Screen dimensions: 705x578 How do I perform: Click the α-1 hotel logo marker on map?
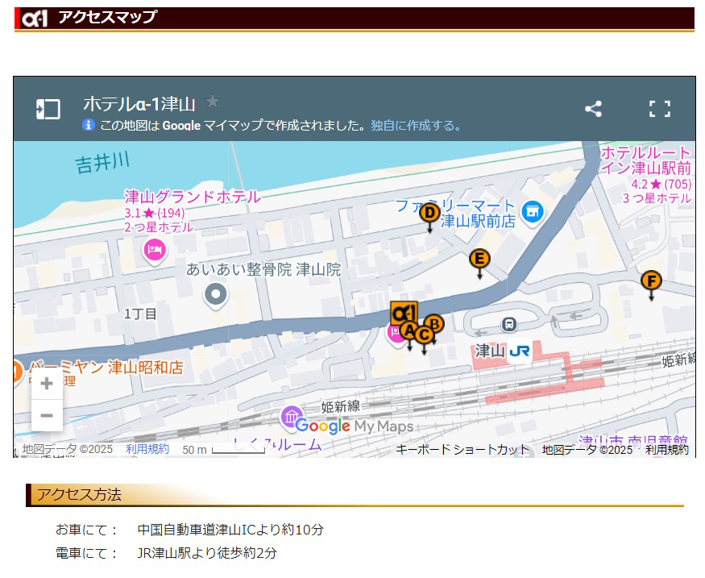point(404,312)
